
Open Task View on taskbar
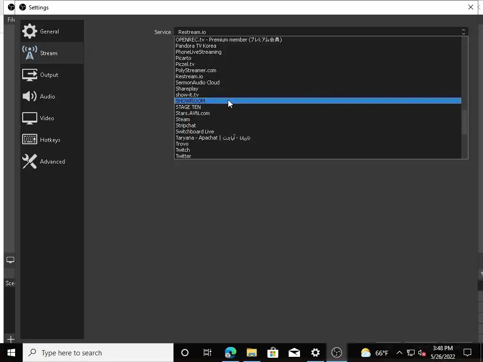(x=208, y=353)
